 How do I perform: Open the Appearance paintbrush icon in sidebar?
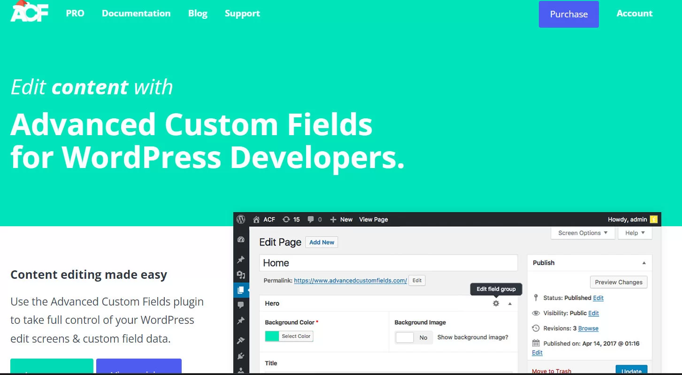coord(241,340)
